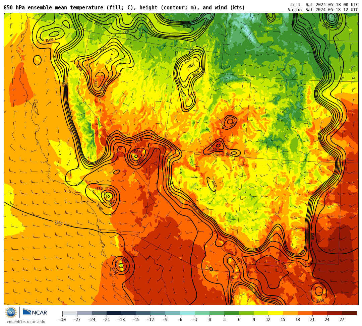Click the −12 colorbar tick label
The image size is (362, 326).
tap(150, 320)
